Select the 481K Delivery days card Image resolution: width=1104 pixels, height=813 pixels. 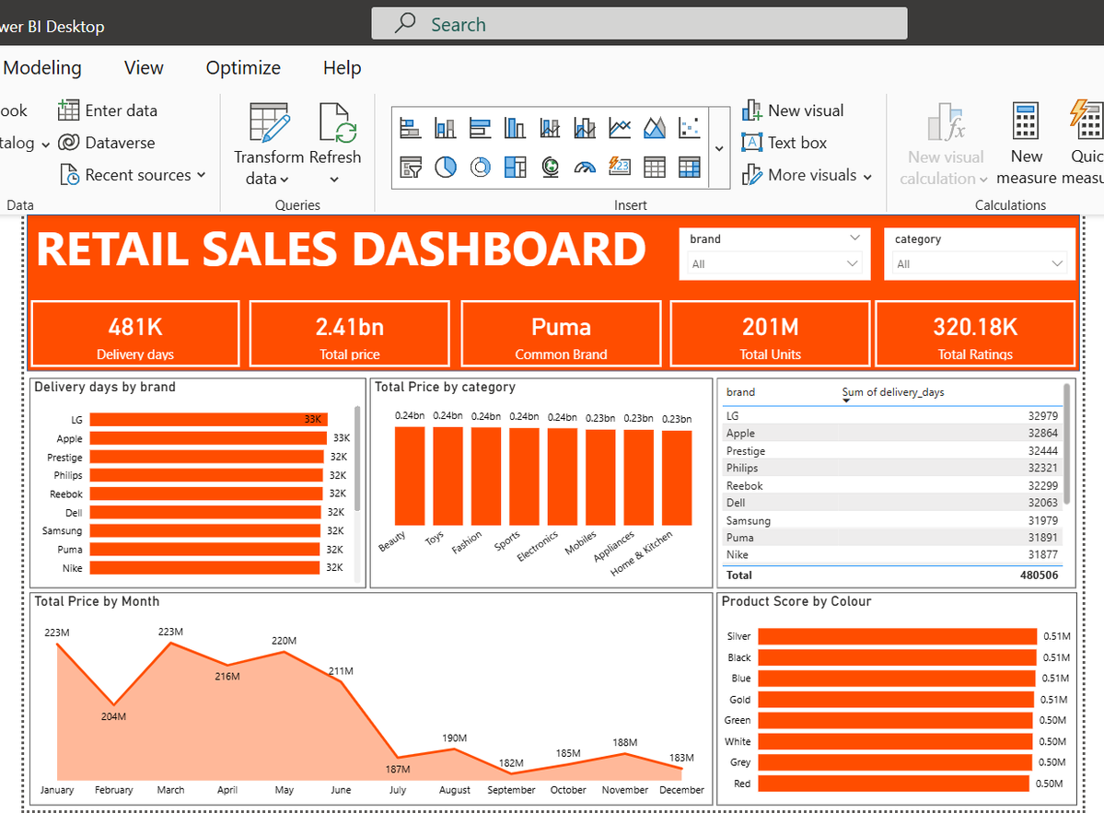pyautogui.click(x=135, y=333)
